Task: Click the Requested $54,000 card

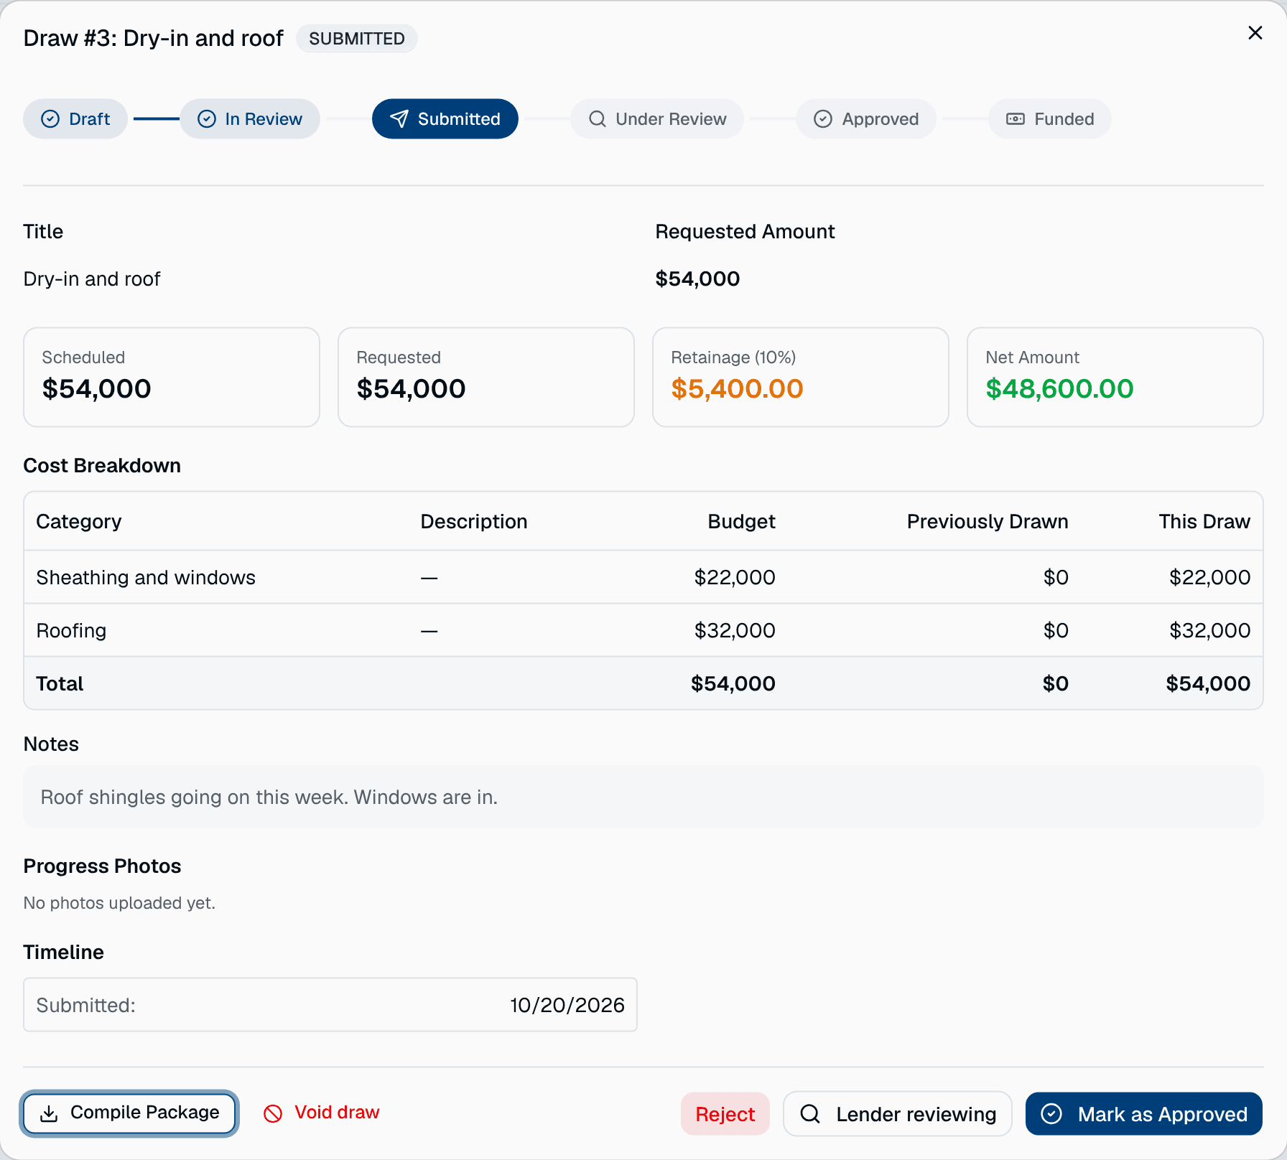Action: click(486, 378)
